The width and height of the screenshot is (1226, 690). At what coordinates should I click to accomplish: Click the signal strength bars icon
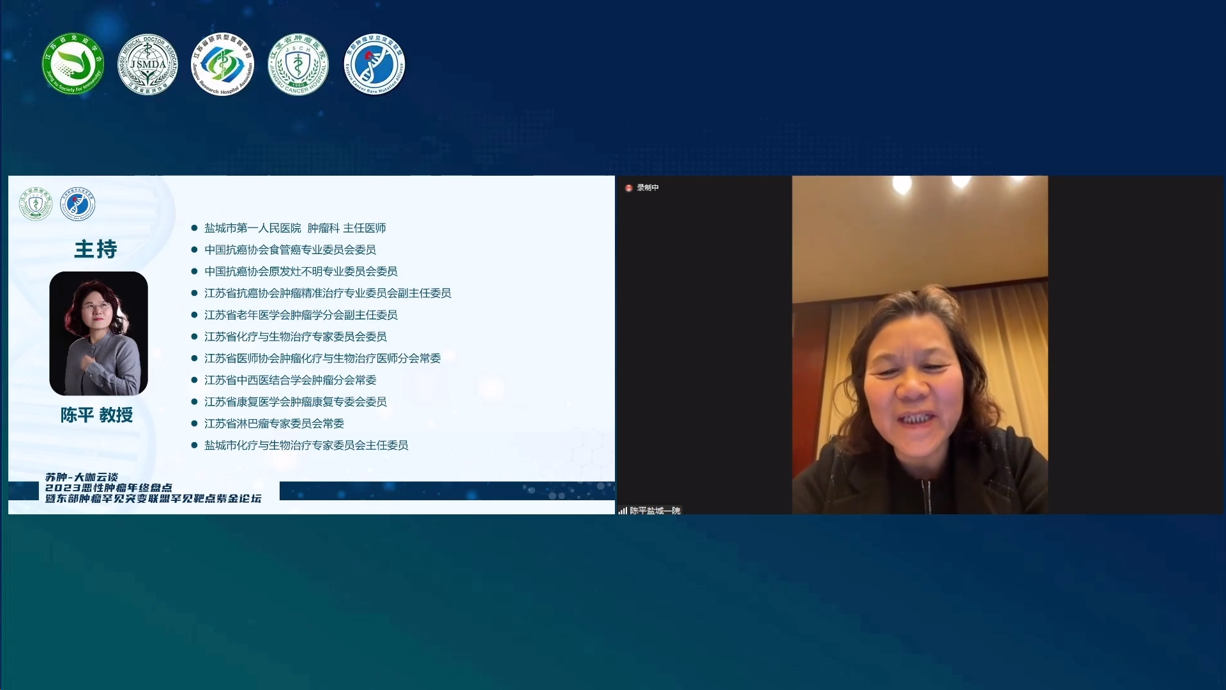pos(622,510)
